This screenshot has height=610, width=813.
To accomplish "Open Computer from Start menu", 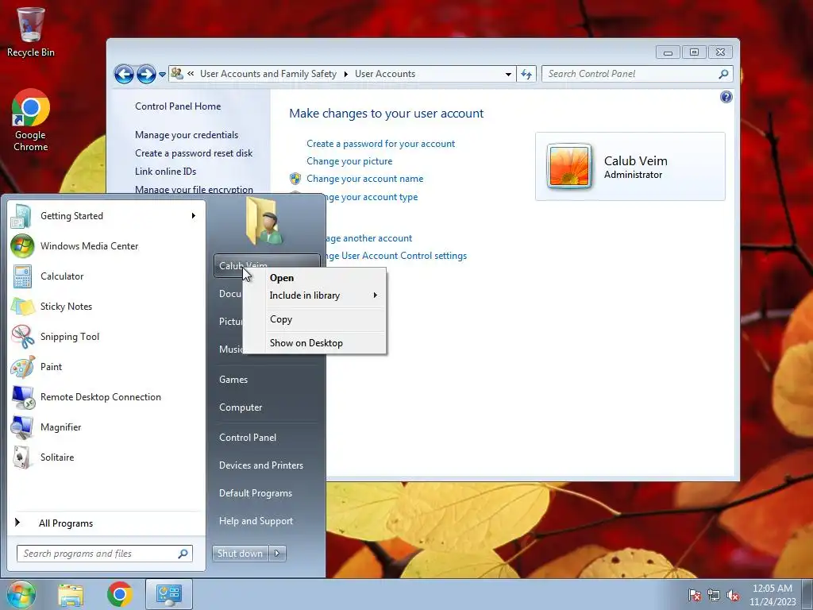I will [x=241, y=407].
